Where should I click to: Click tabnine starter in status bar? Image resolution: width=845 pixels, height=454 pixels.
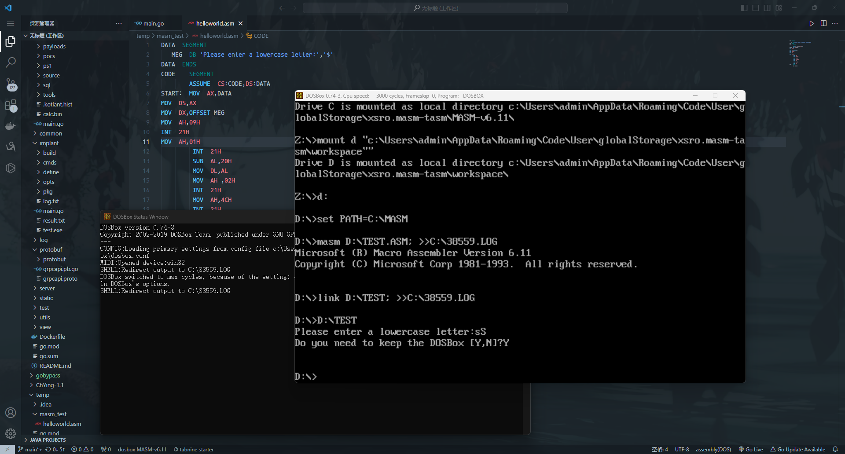click(x=194, y=449)
